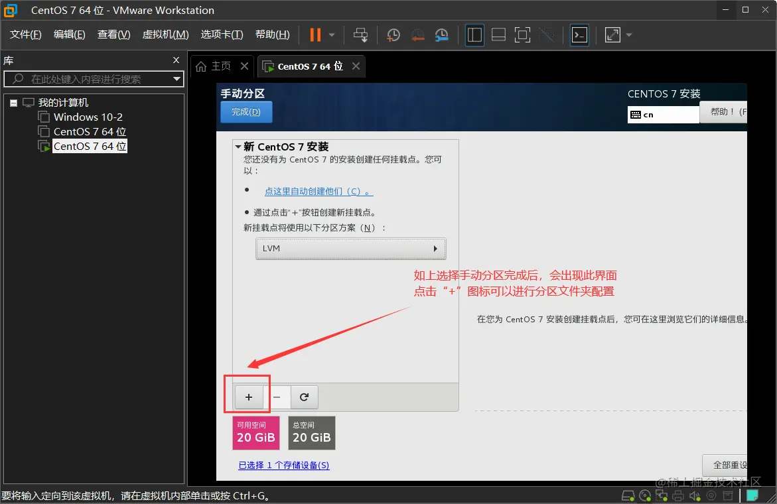This screenshot has width=777, height=504.
Task: Click the network adapter status icon
Action: (x=662, y=495)
